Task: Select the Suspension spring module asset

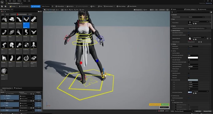Action: pyautogui.click(x=19, y=61)
